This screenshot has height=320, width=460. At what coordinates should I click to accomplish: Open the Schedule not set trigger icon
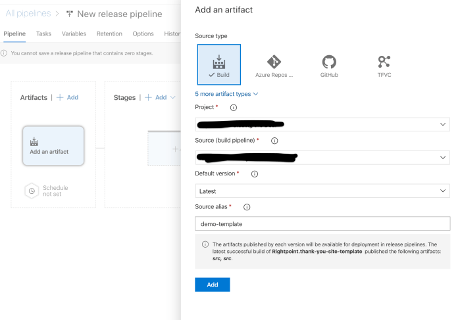pyautogui.click(x=32, y=191)
